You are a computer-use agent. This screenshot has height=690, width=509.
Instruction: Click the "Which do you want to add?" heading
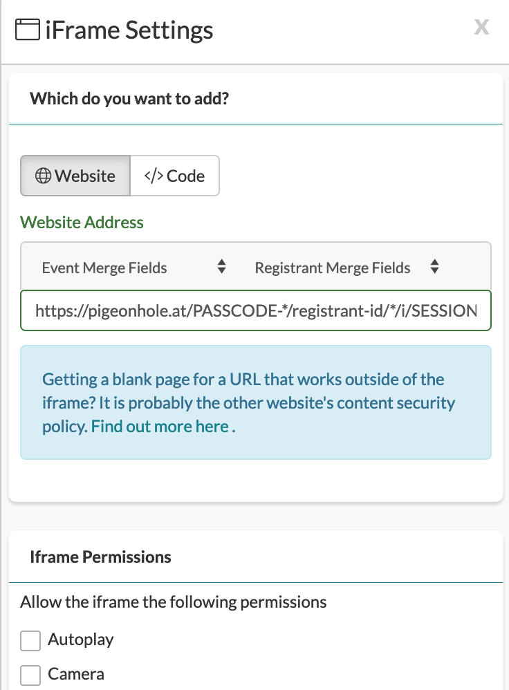[x=129, y=99]
